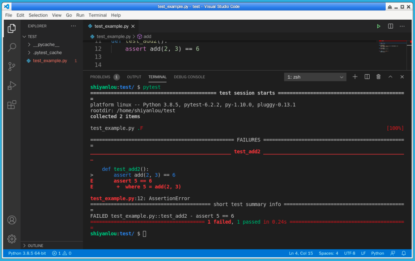Click the feedback icon in status bar
415x261 pixels.
pos(393,253)
